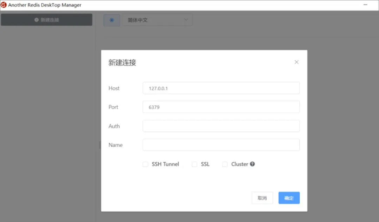Viewport: 379px width, 222px height.
Task: Close the 新建连接 dialog with the X
Action: click(x=296, y=62)
